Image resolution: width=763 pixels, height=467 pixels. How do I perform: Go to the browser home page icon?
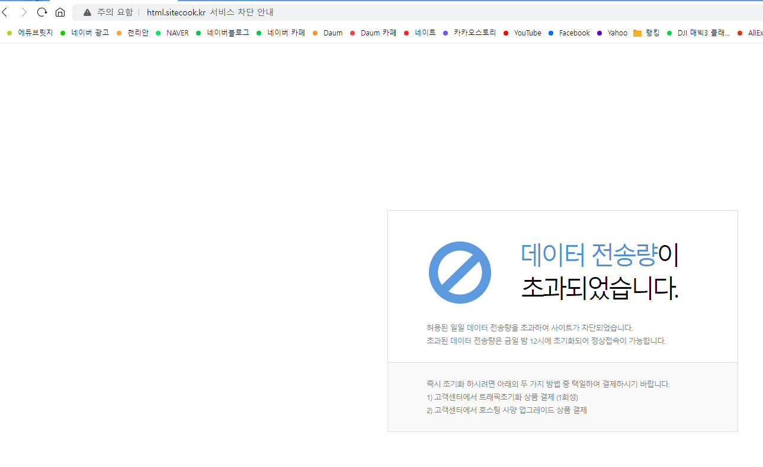[60, 12]
